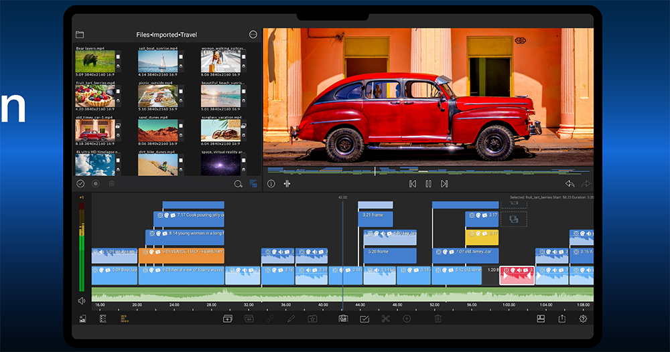Toggle the timeline speaker mute icon
This screenshot has width=670, height=352.
pos(82,300)
